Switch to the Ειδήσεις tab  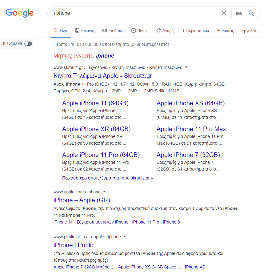(x=113, y=30)
